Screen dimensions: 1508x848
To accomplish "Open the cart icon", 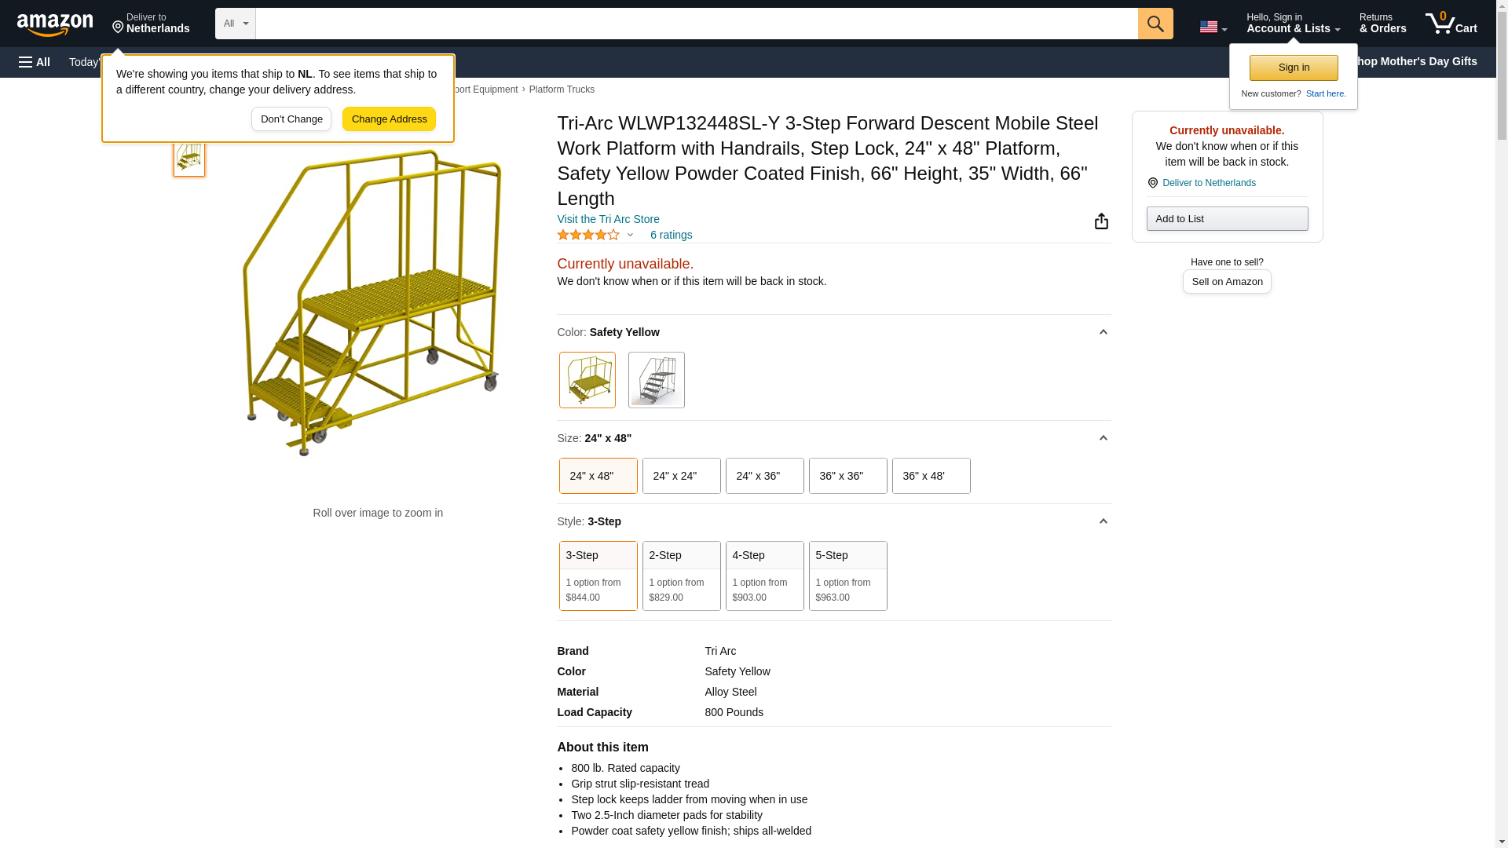I will (1451, 24).
